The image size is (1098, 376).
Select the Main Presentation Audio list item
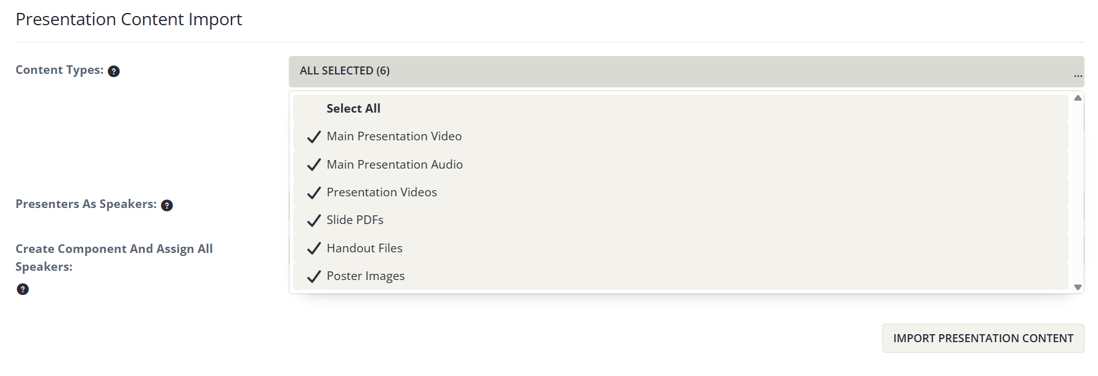click(x=394, y=164)
